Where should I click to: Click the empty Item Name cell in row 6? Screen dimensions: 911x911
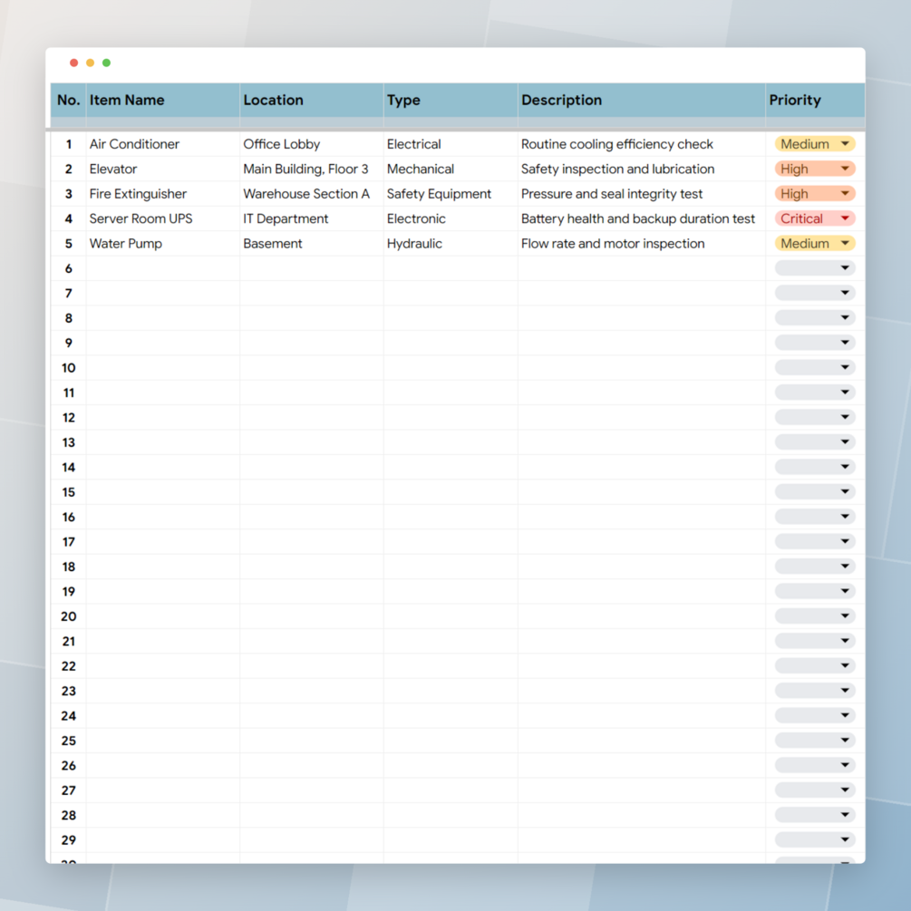162,268
